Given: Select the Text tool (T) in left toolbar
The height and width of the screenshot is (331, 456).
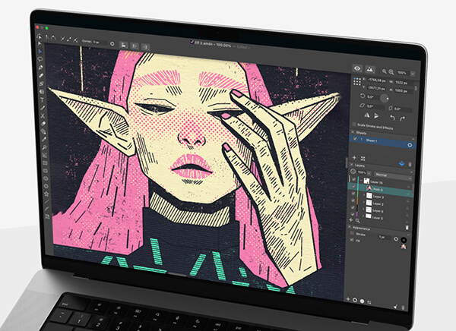Looking at the screenshot, I should click(42, 100).
